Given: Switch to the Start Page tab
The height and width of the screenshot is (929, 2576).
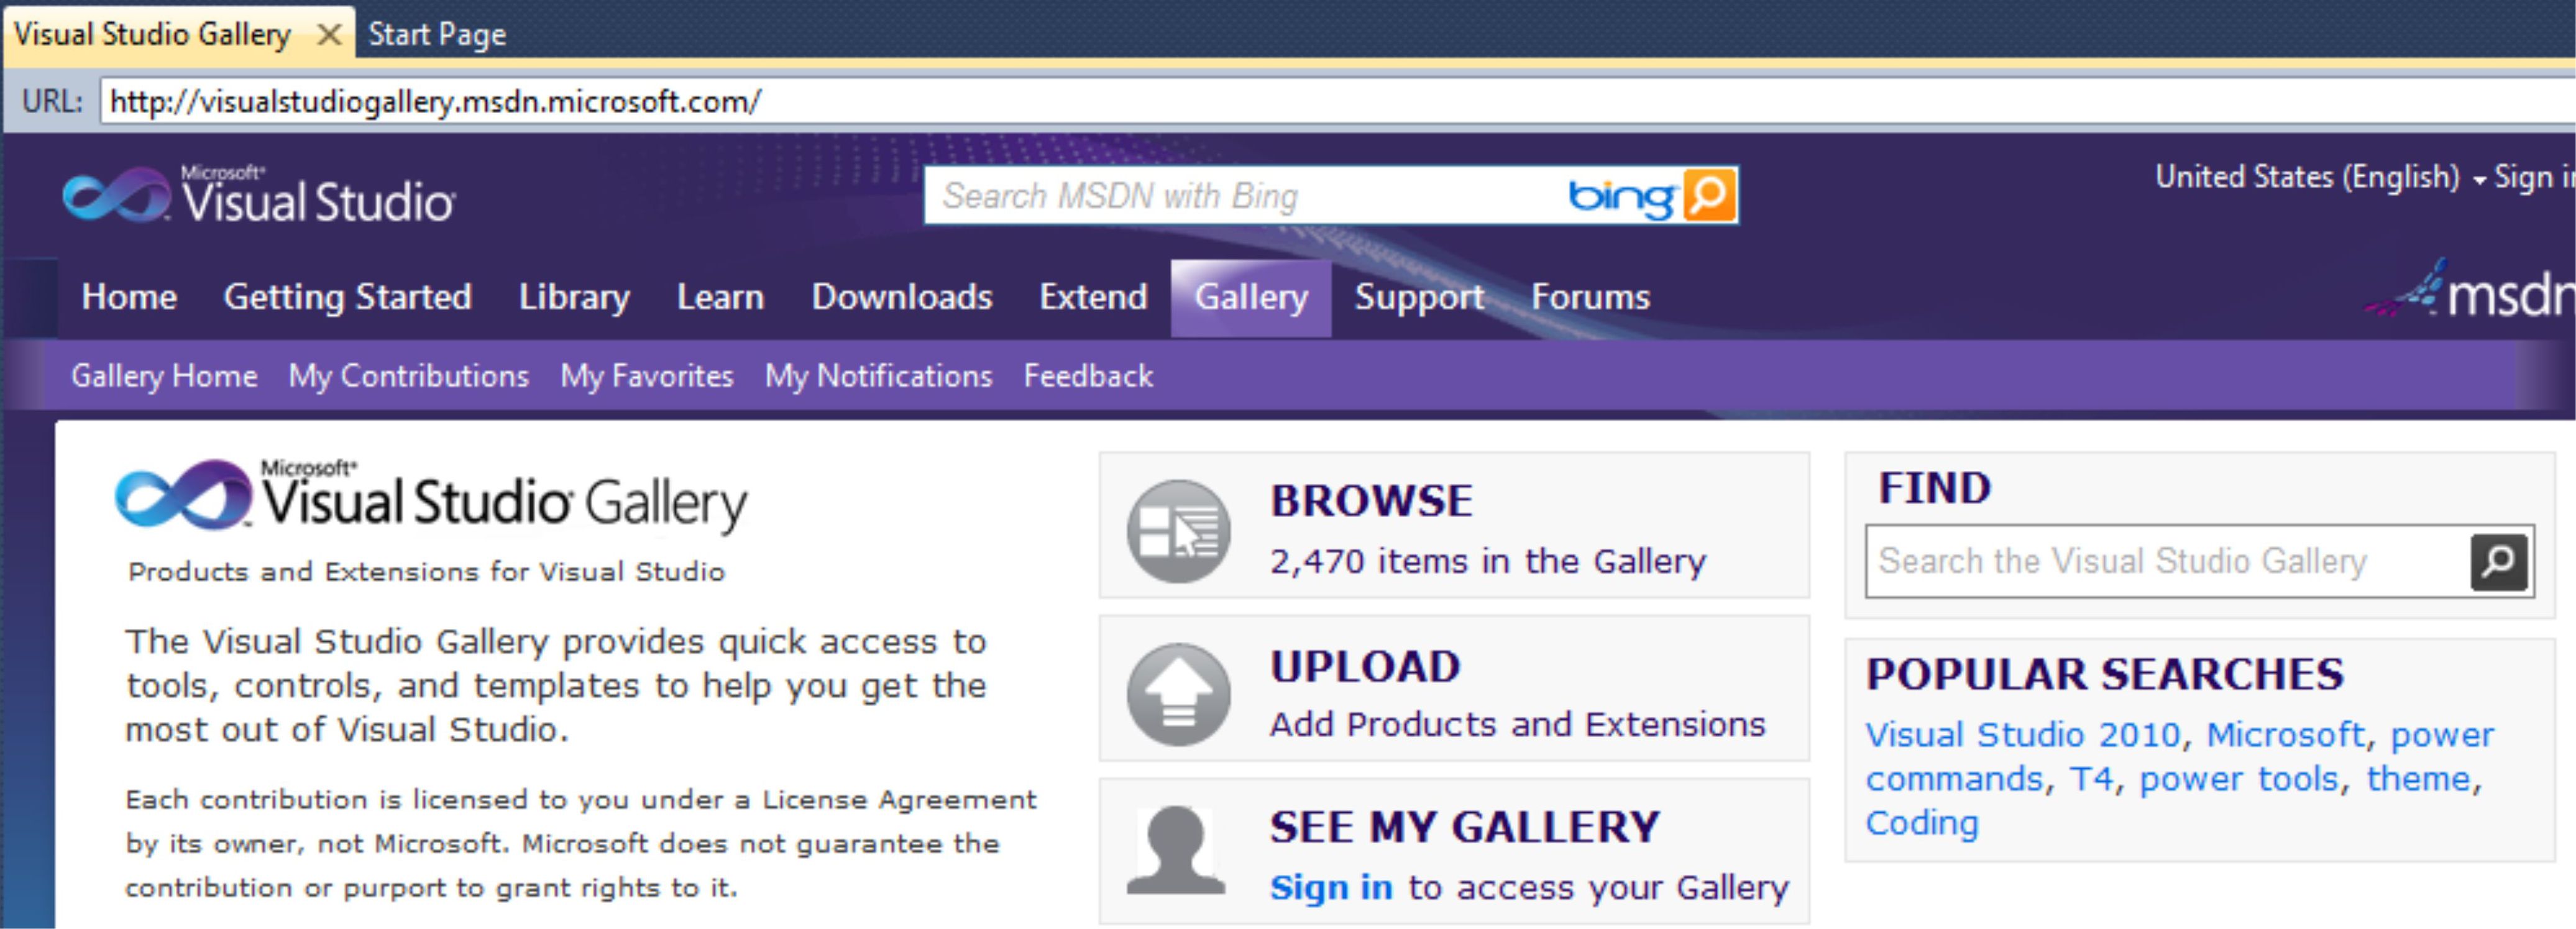Looking at the screenshot, I should 437,35.
